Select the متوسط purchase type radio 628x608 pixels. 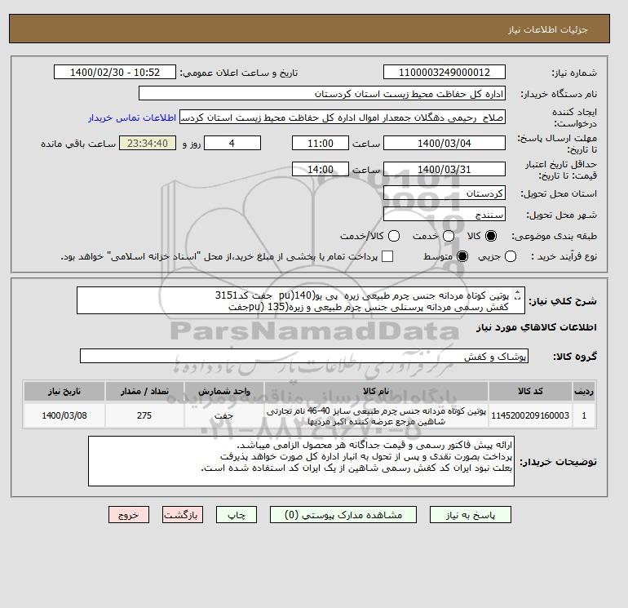point(462,256)
